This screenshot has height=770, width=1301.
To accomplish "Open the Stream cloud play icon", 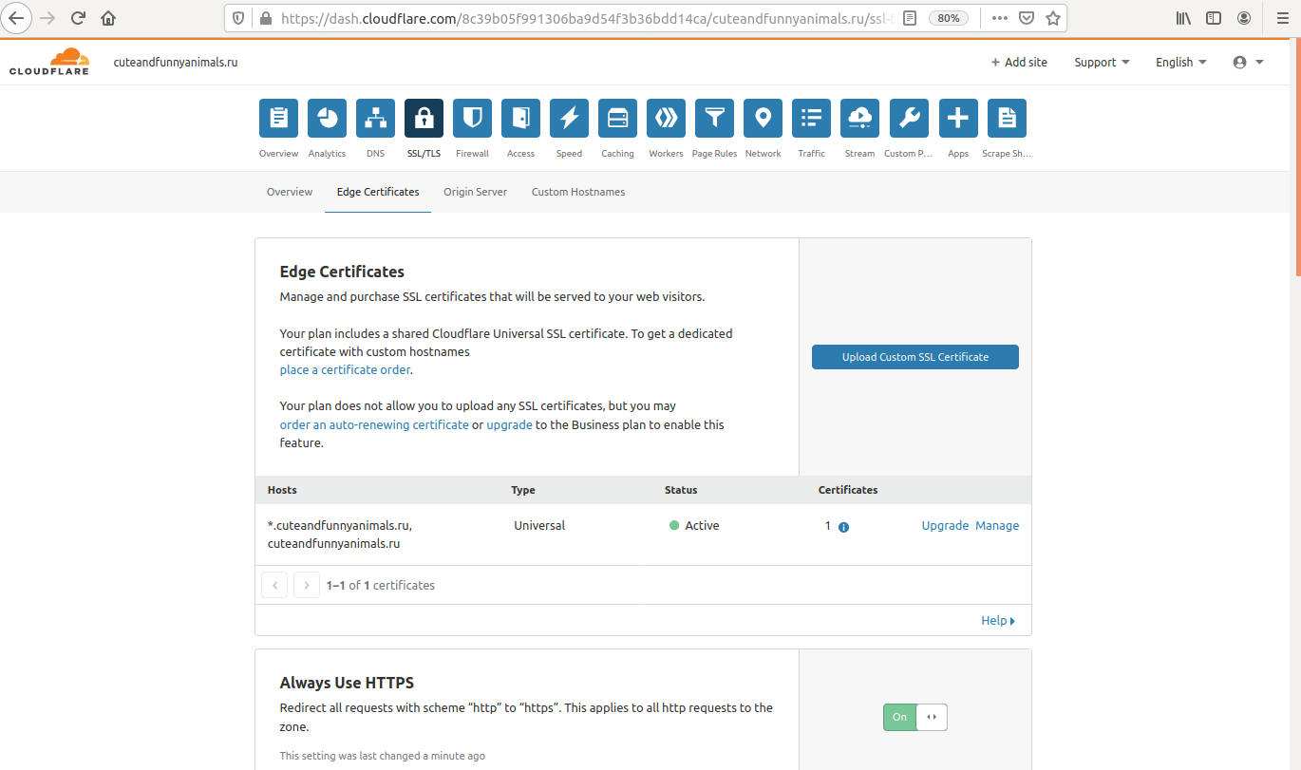I will point(859,118).
